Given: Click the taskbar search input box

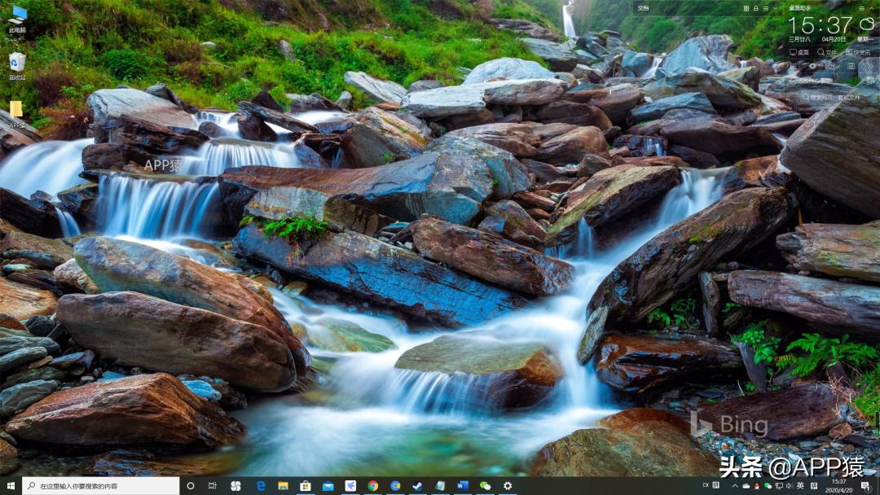Looking at the screenshot, I should tap(101, 486).
